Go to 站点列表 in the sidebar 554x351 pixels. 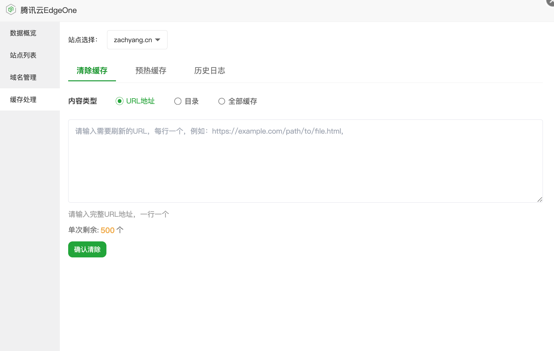pos(23,55)
